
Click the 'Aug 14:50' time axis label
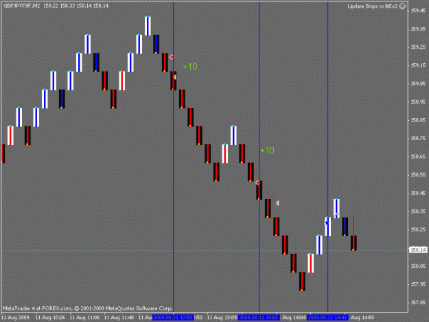tap(362, 317)
